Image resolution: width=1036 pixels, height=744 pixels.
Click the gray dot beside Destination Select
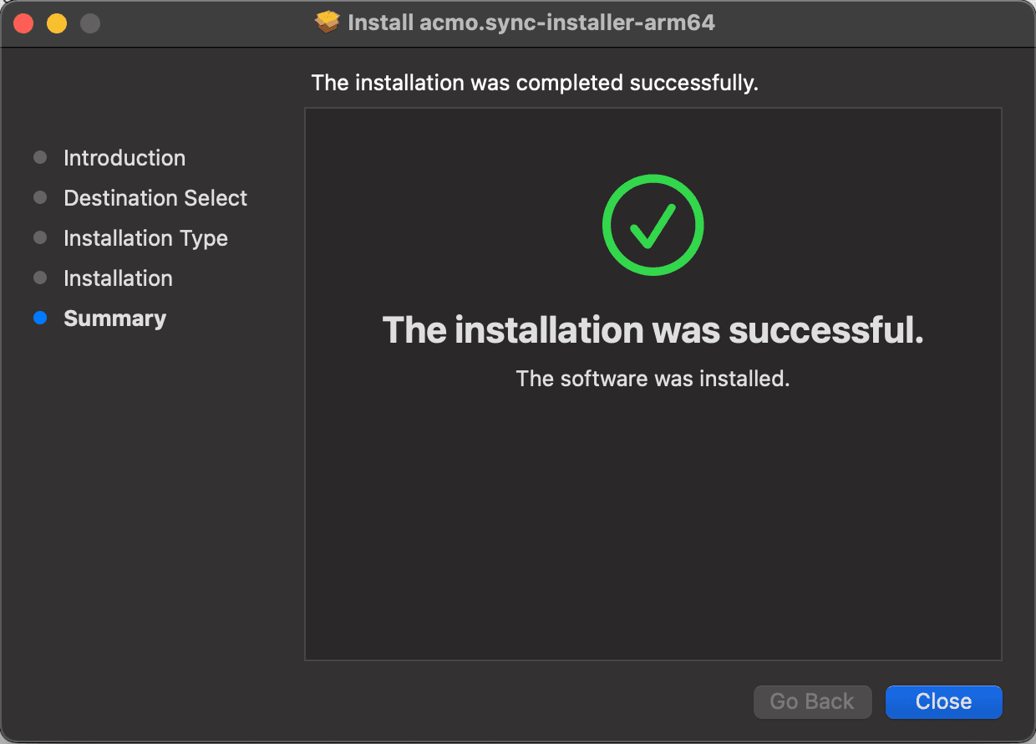pyautogui.click(x=40, y=197)
